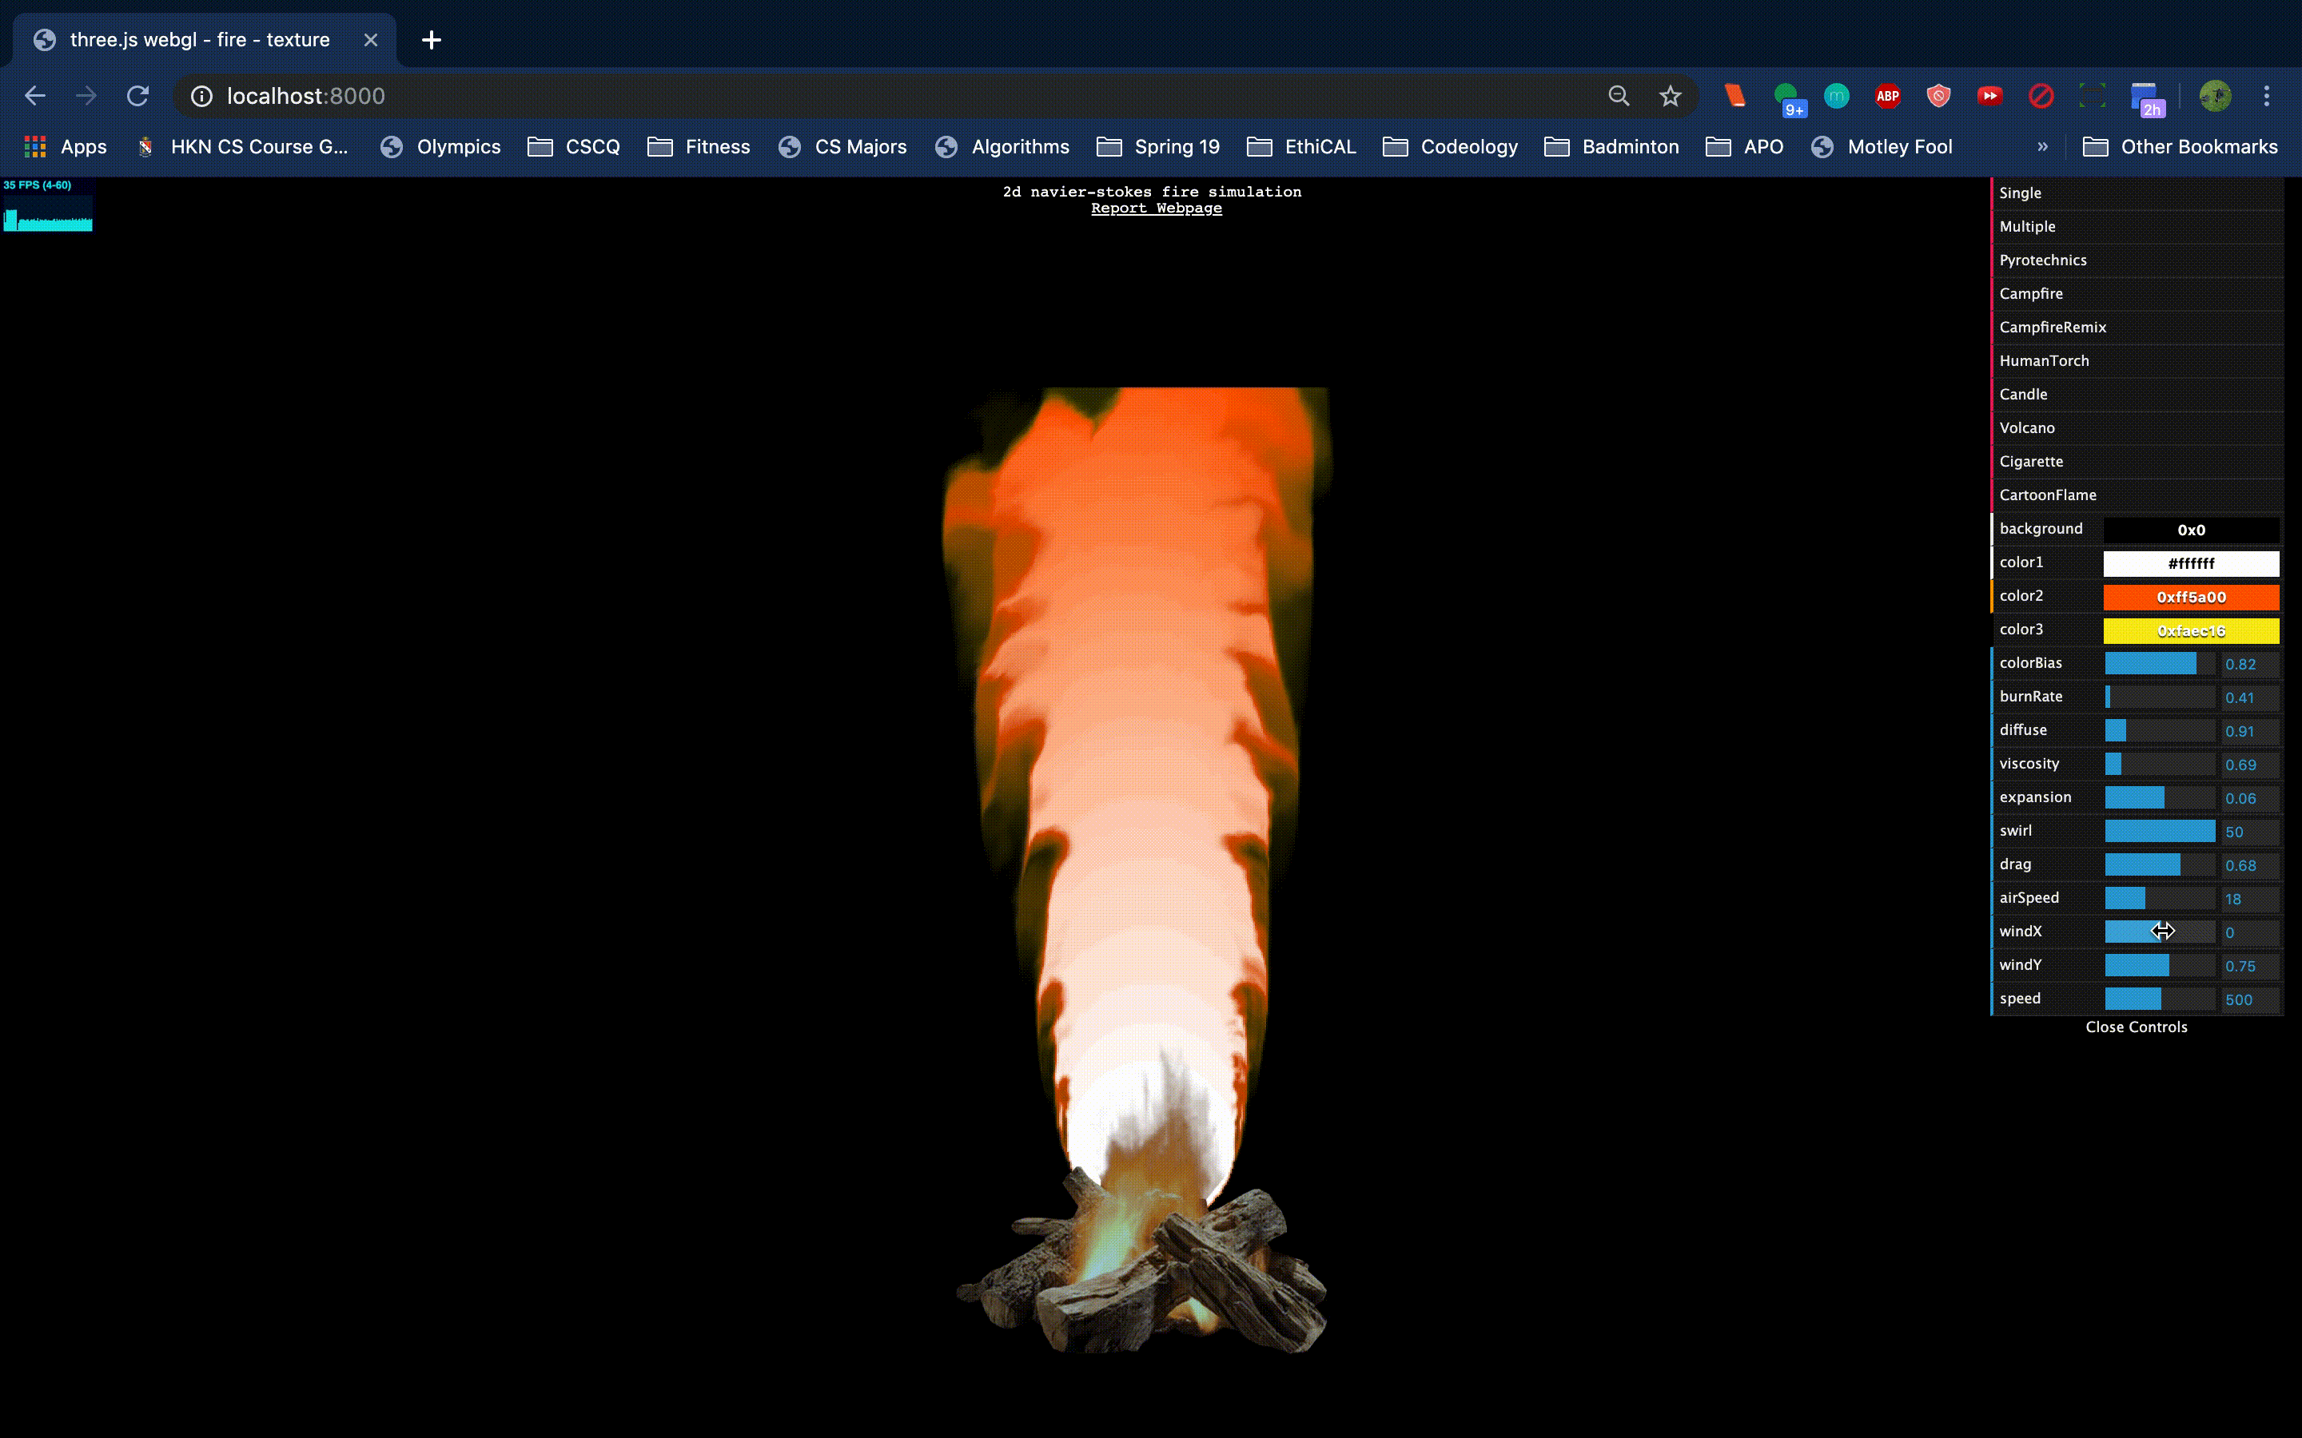Click the site info icon before localhost

[x=201, y=96]
